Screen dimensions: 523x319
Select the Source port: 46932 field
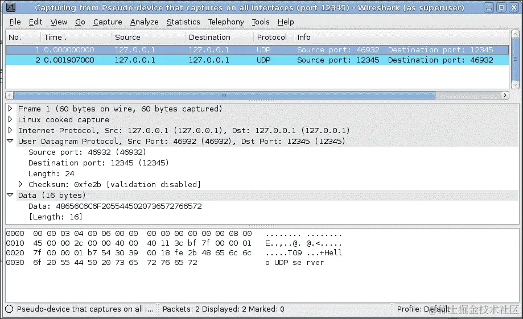(87, 152)
